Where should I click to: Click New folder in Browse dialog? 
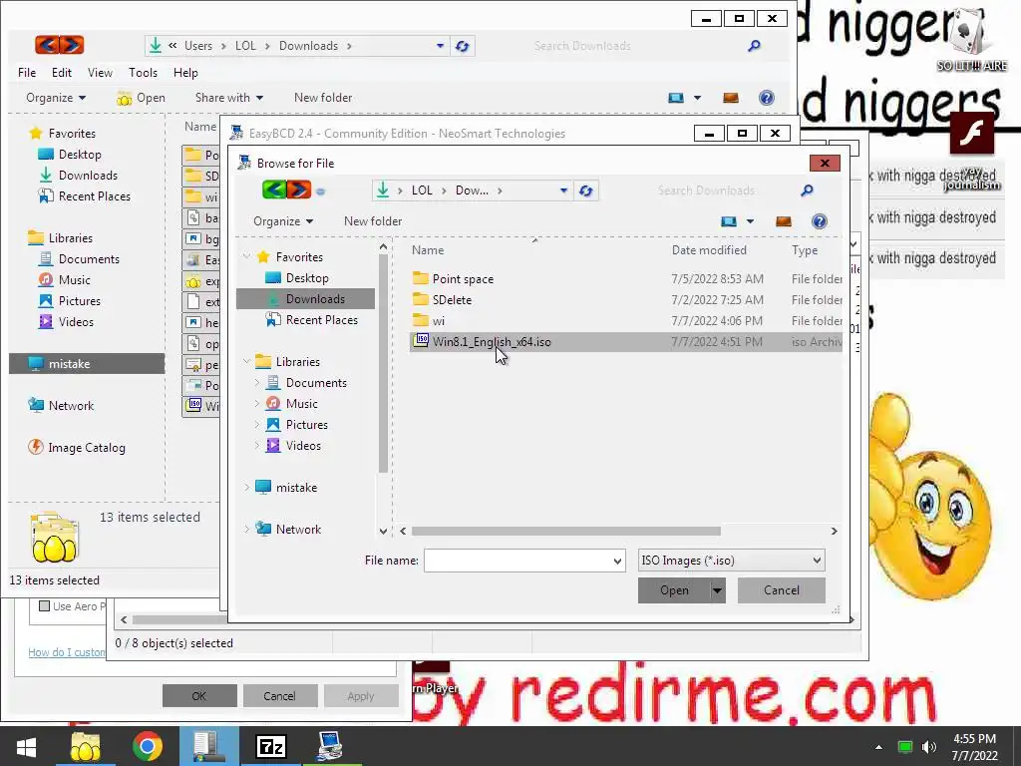pos(373,221)
